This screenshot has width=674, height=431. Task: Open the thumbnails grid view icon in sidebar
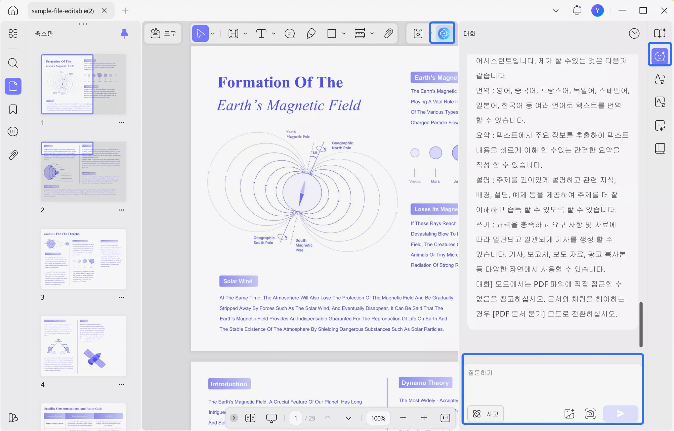coord(13,34)
